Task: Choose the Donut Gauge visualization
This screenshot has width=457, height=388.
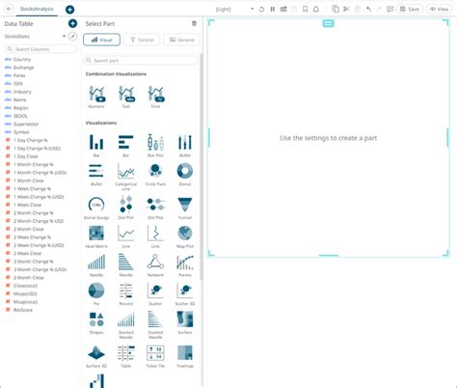Action: [96, 208]
